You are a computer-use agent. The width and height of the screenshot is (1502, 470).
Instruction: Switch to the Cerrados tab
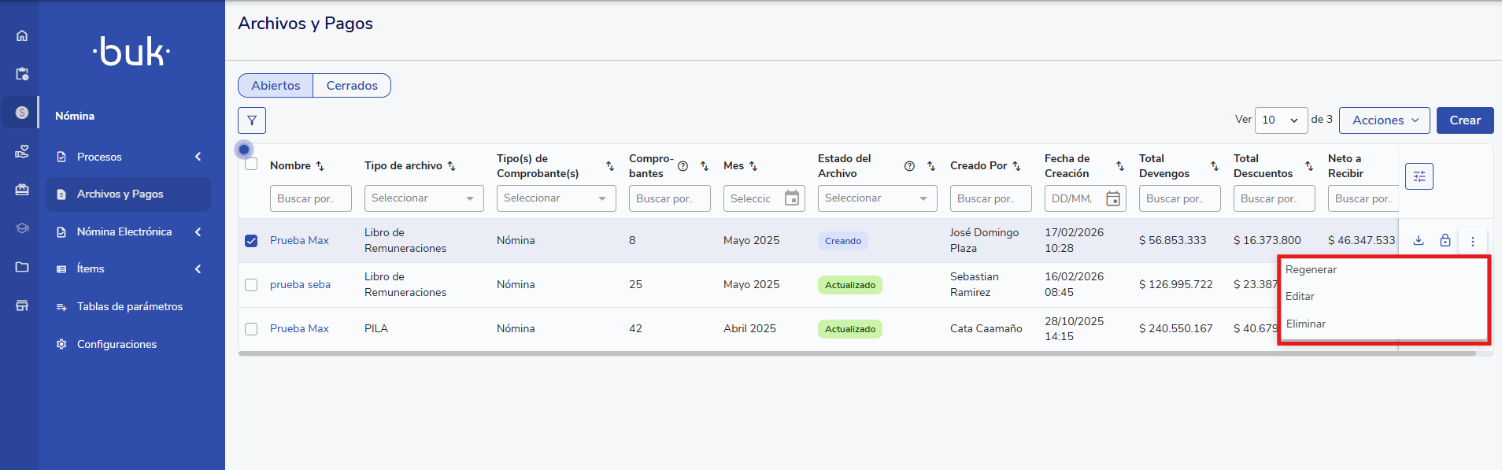352,86
